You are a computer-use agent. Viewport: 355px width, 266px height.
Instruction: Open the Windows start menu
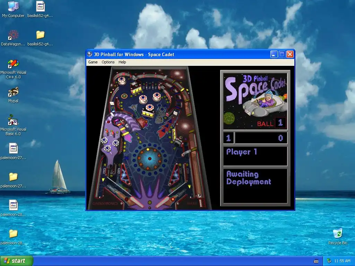[x=17, y=261]
